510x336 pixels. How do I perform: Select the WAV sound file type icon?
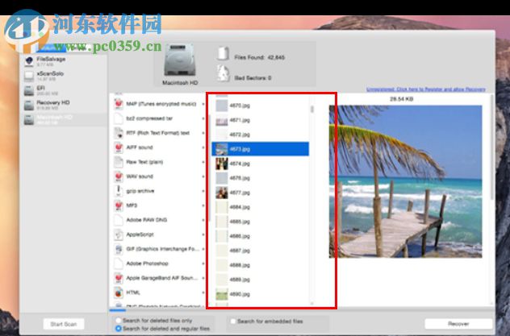pyautogui.click(x=119, y=176)
